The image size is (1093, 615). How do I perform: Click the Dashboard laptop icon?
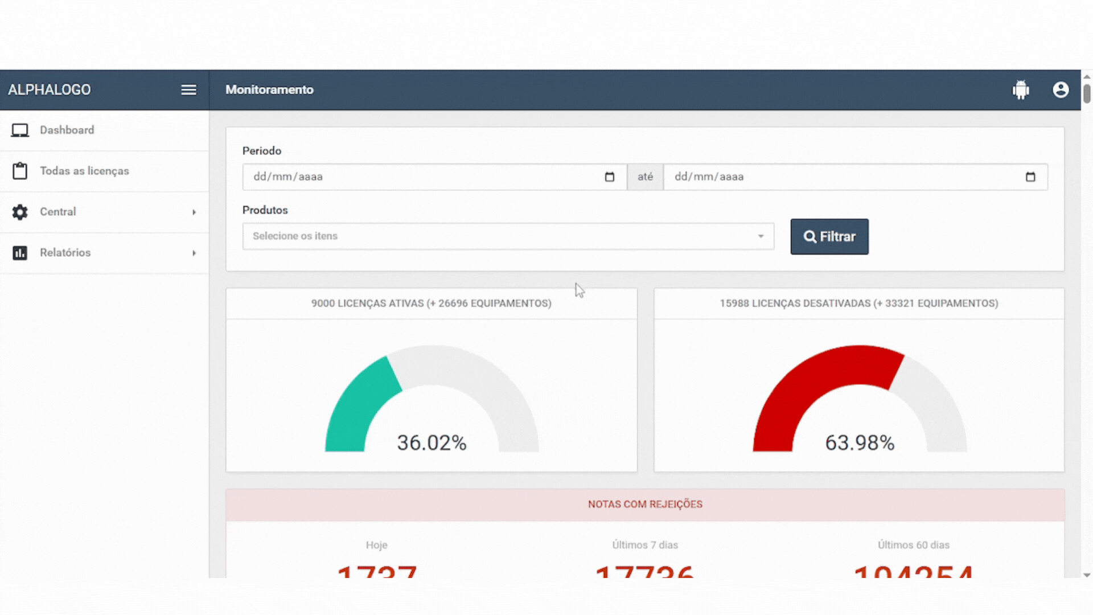(x=20, y=130)
